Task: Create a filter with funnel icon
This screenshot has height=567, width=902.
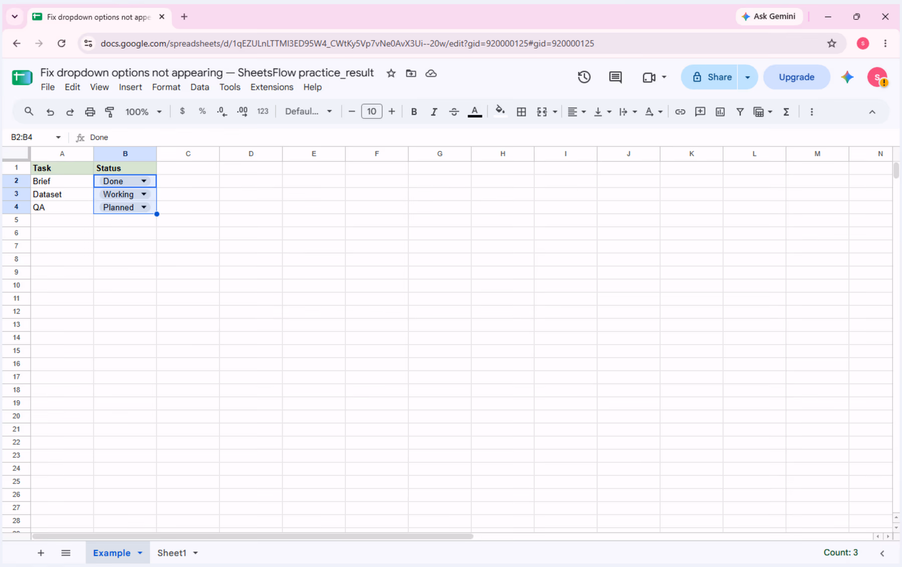Action: pos(740,112)
